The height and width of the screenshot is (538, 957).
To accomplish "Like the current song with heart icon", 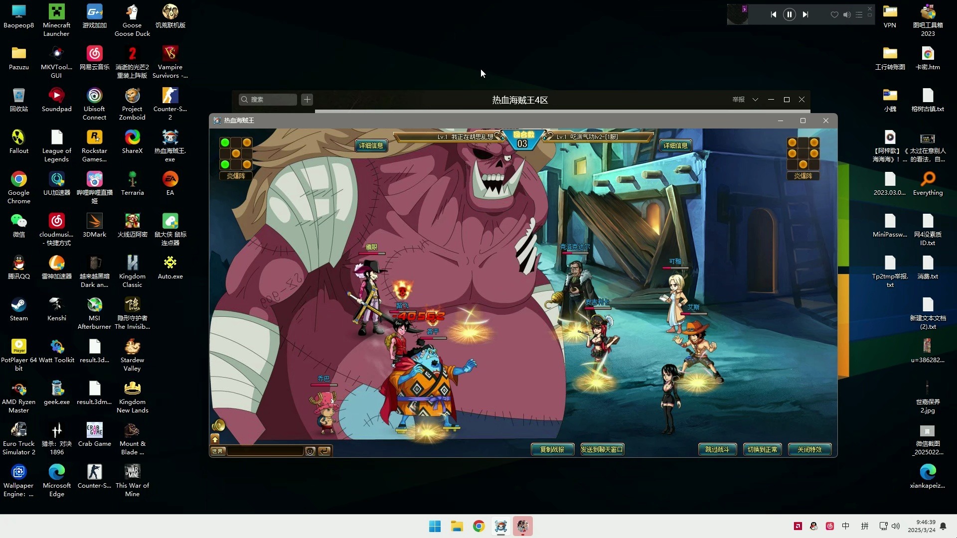I will (834, 14).
